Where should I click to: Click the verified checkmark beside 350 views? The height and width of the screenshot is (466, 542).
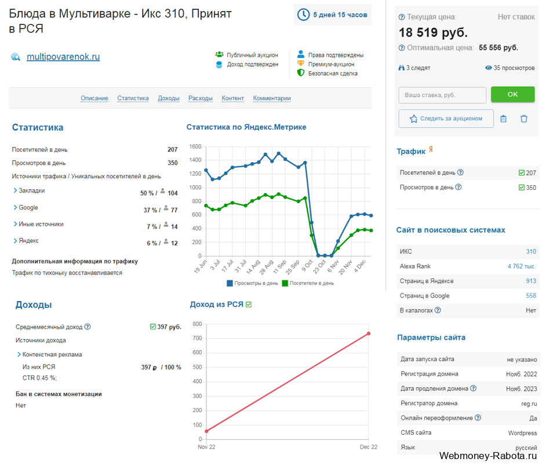click(x=522, y=188)
